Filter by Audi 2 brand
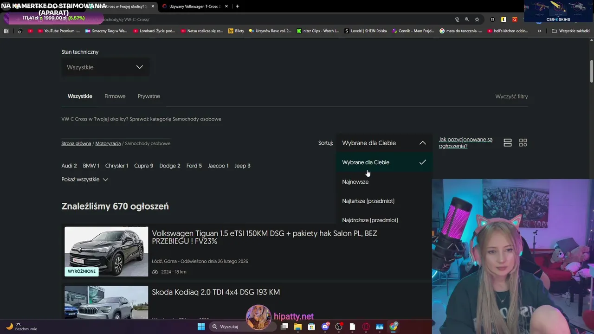The image size is (594, 334). coord(69,166)
